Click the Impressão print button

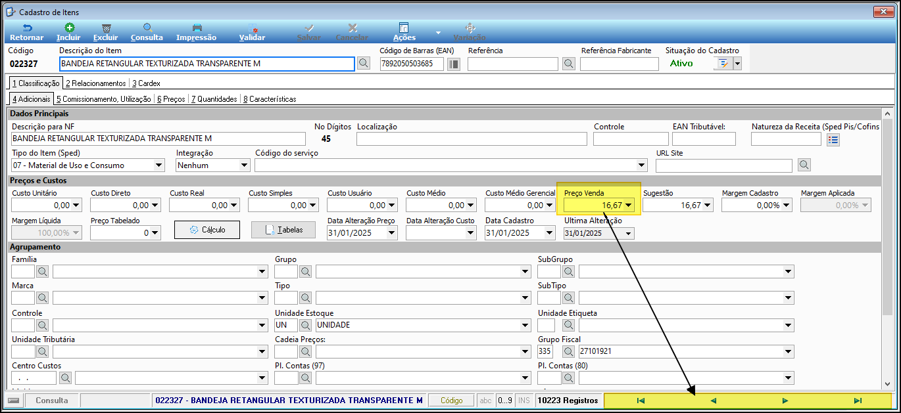point(197,32)
